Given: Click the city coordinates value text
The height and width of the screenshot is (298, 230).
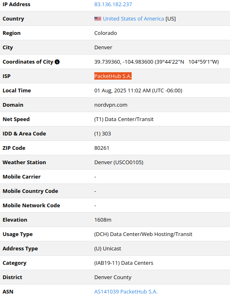Looking at the screenshot, I should (157, 62).
